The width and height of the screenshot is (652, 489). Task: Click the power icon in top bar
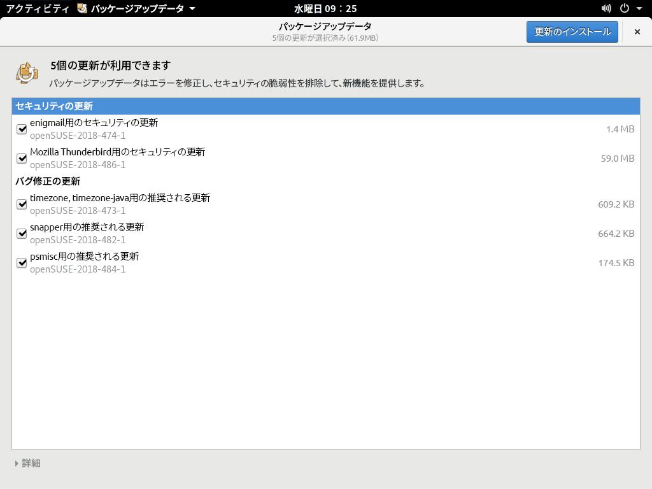(x=623, y=8)
